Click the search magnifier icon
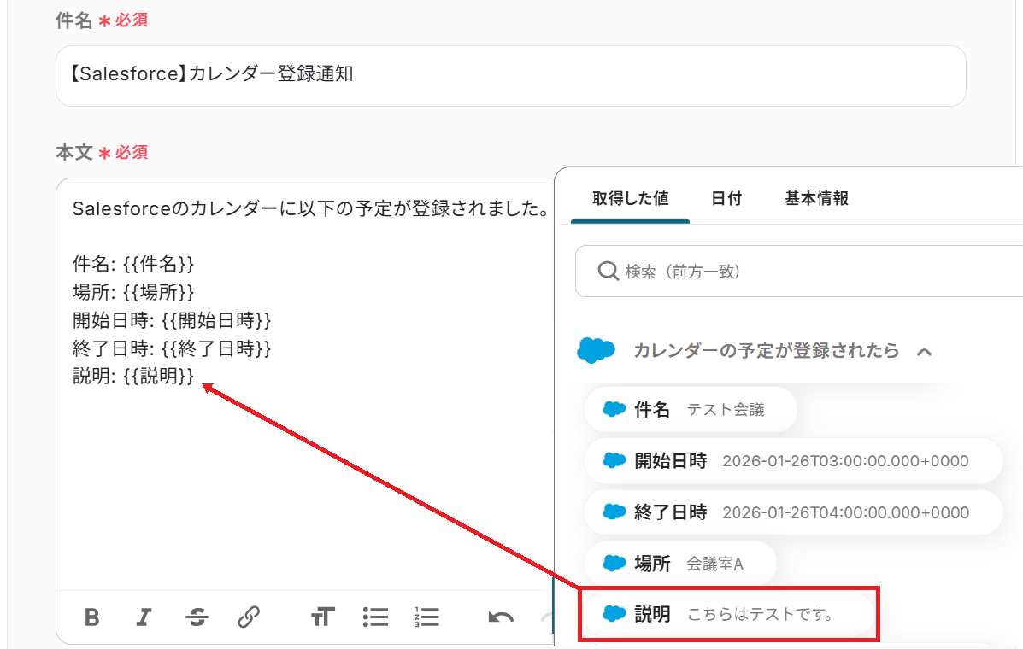 [608, 271]
